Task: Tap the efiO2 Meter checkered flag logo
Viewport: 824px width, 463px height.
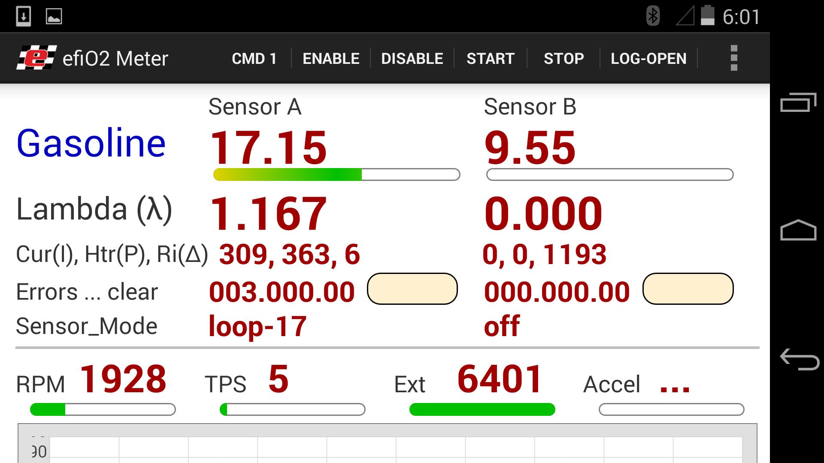Action: [36, 57]
